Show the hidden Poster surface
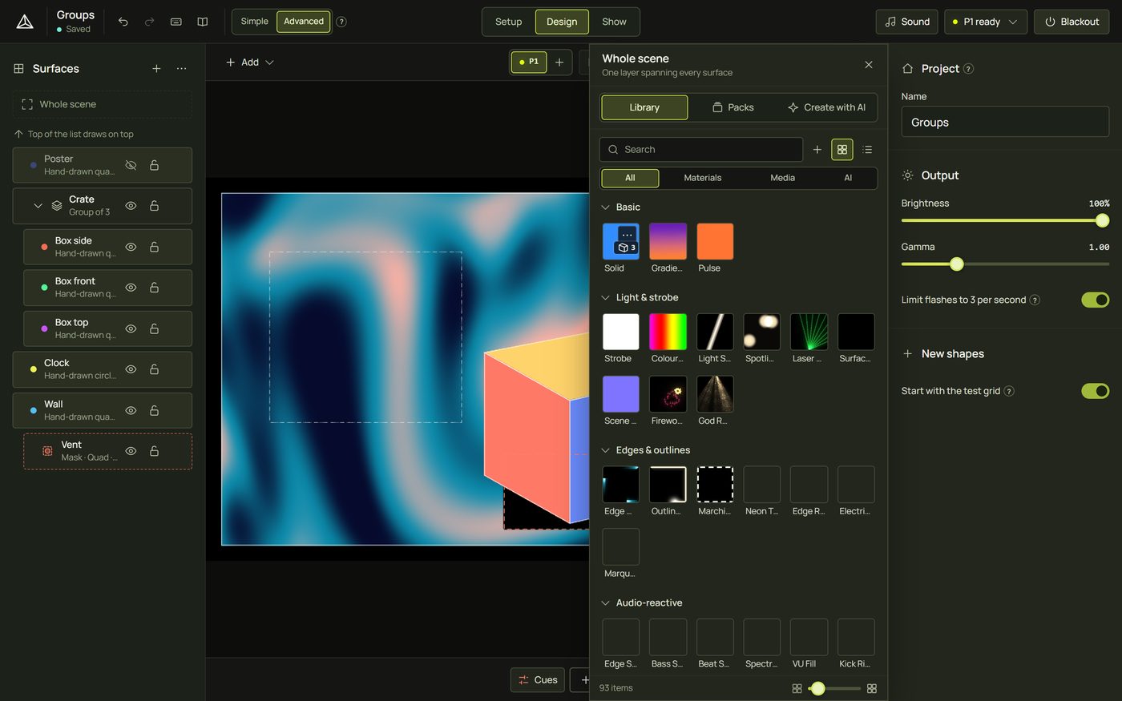The height and width of the screenshot is (701, 1122). pyautogui.click(x=131, y=165)
